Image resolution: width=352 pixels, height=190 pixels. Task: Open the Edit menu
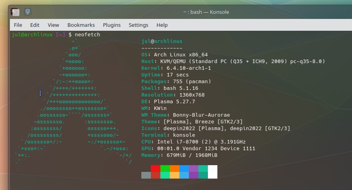click(35, 25)
